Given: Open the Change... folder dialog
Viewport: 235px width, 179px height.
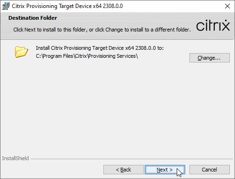Looking at the screenshot, I should tap(210, 58).
